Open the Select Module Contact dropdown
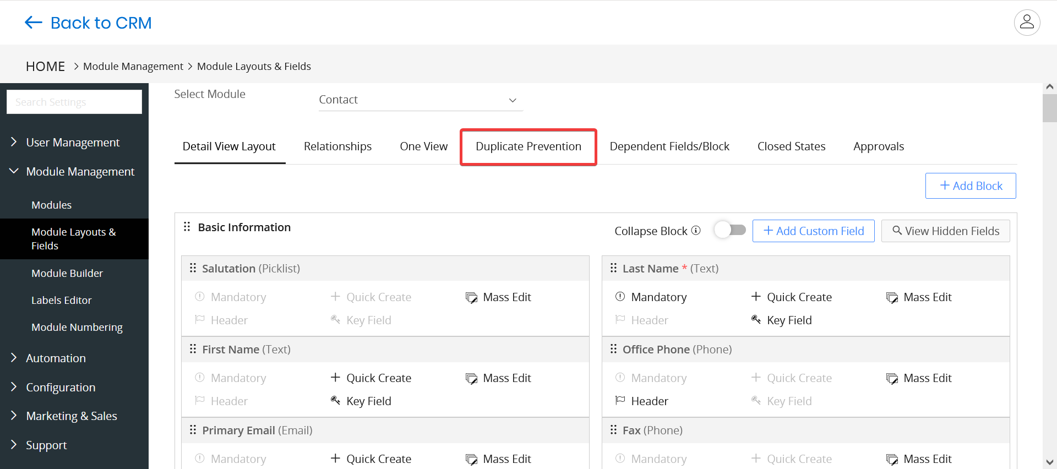The height and width of the screenshot is (469, 1057). (x=421, y=100)
